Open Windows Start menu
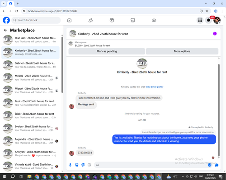The image size is (226, 180). (x=4, y=176)
